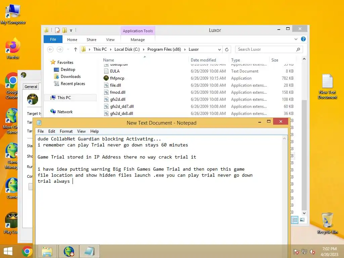Launch Firefox from the desktop
The width and height of the screenshot is (344, 258).
13,49
